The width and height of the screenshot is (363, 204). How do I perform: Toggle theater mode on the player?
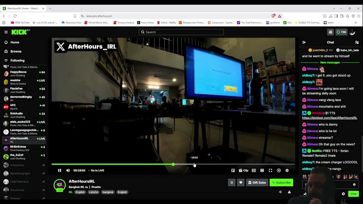(x=262, y=170)
